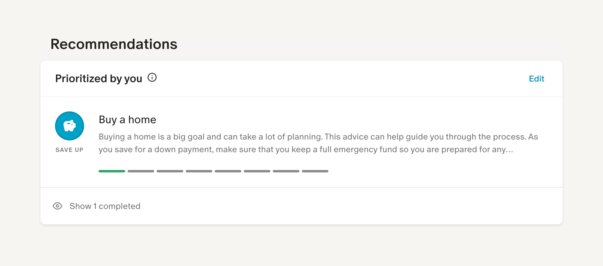Select the second progress bar segment

click(141, 171)
